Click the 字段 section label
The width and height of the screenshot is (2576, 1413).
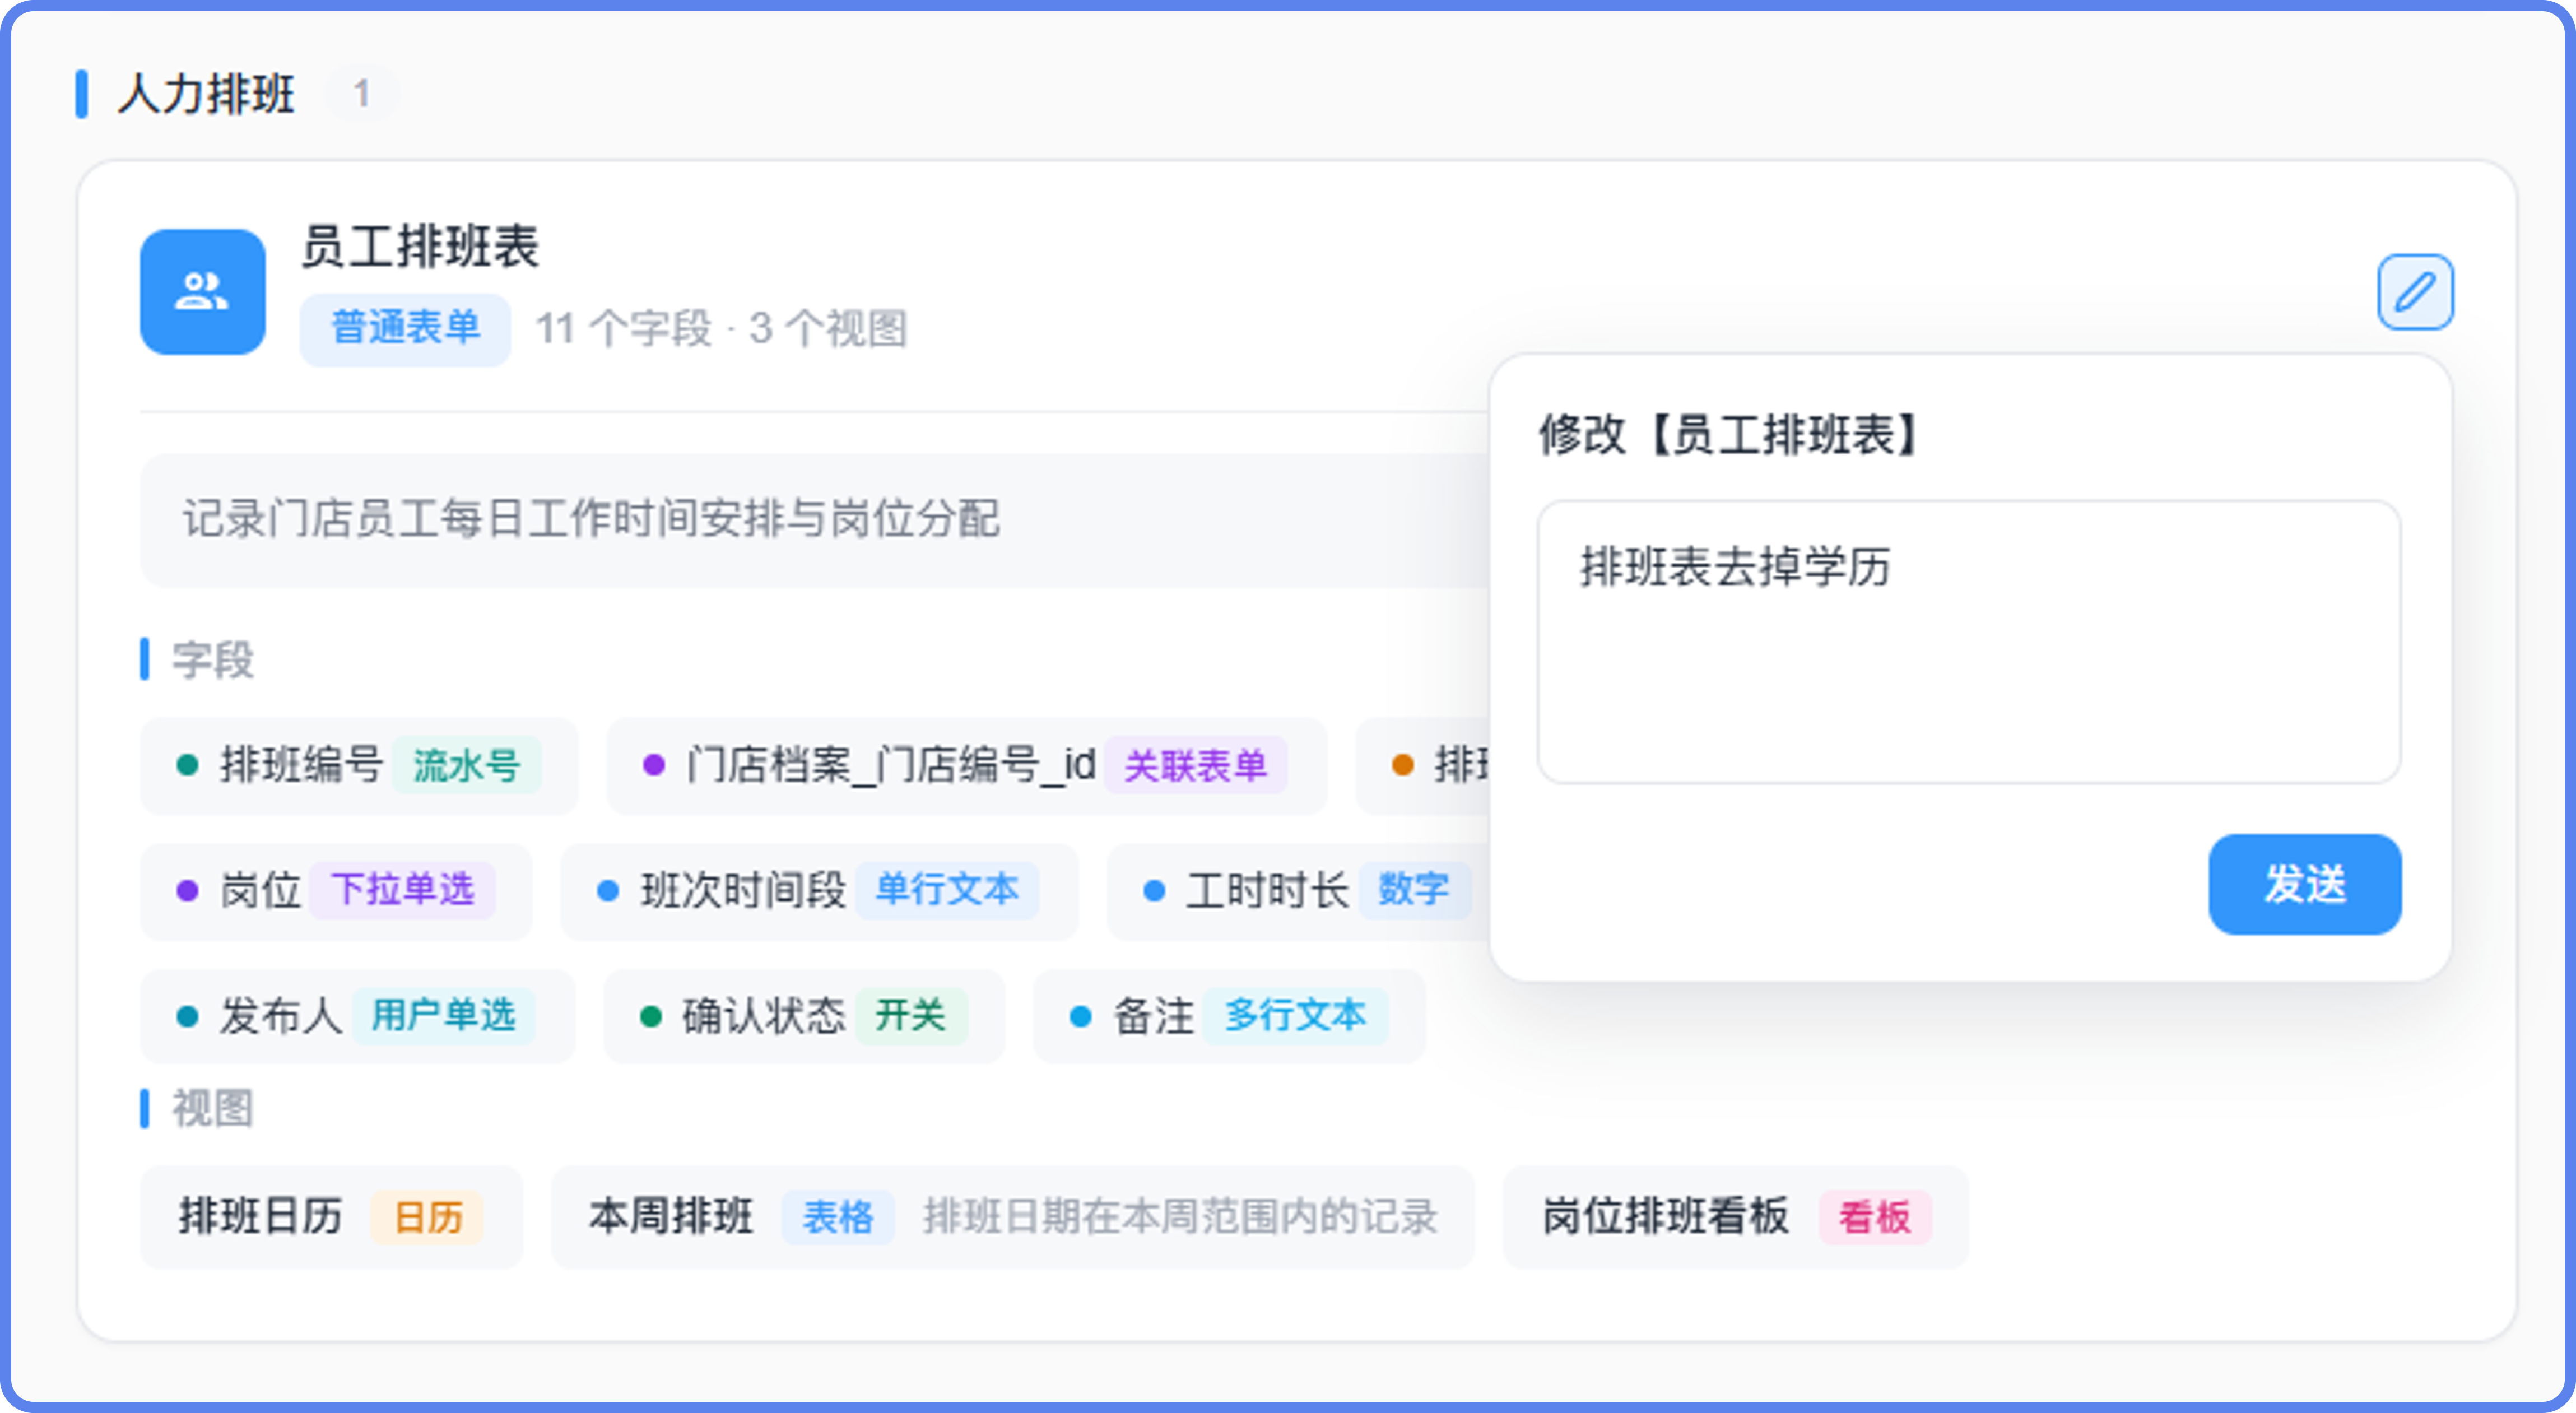(213, 660)
